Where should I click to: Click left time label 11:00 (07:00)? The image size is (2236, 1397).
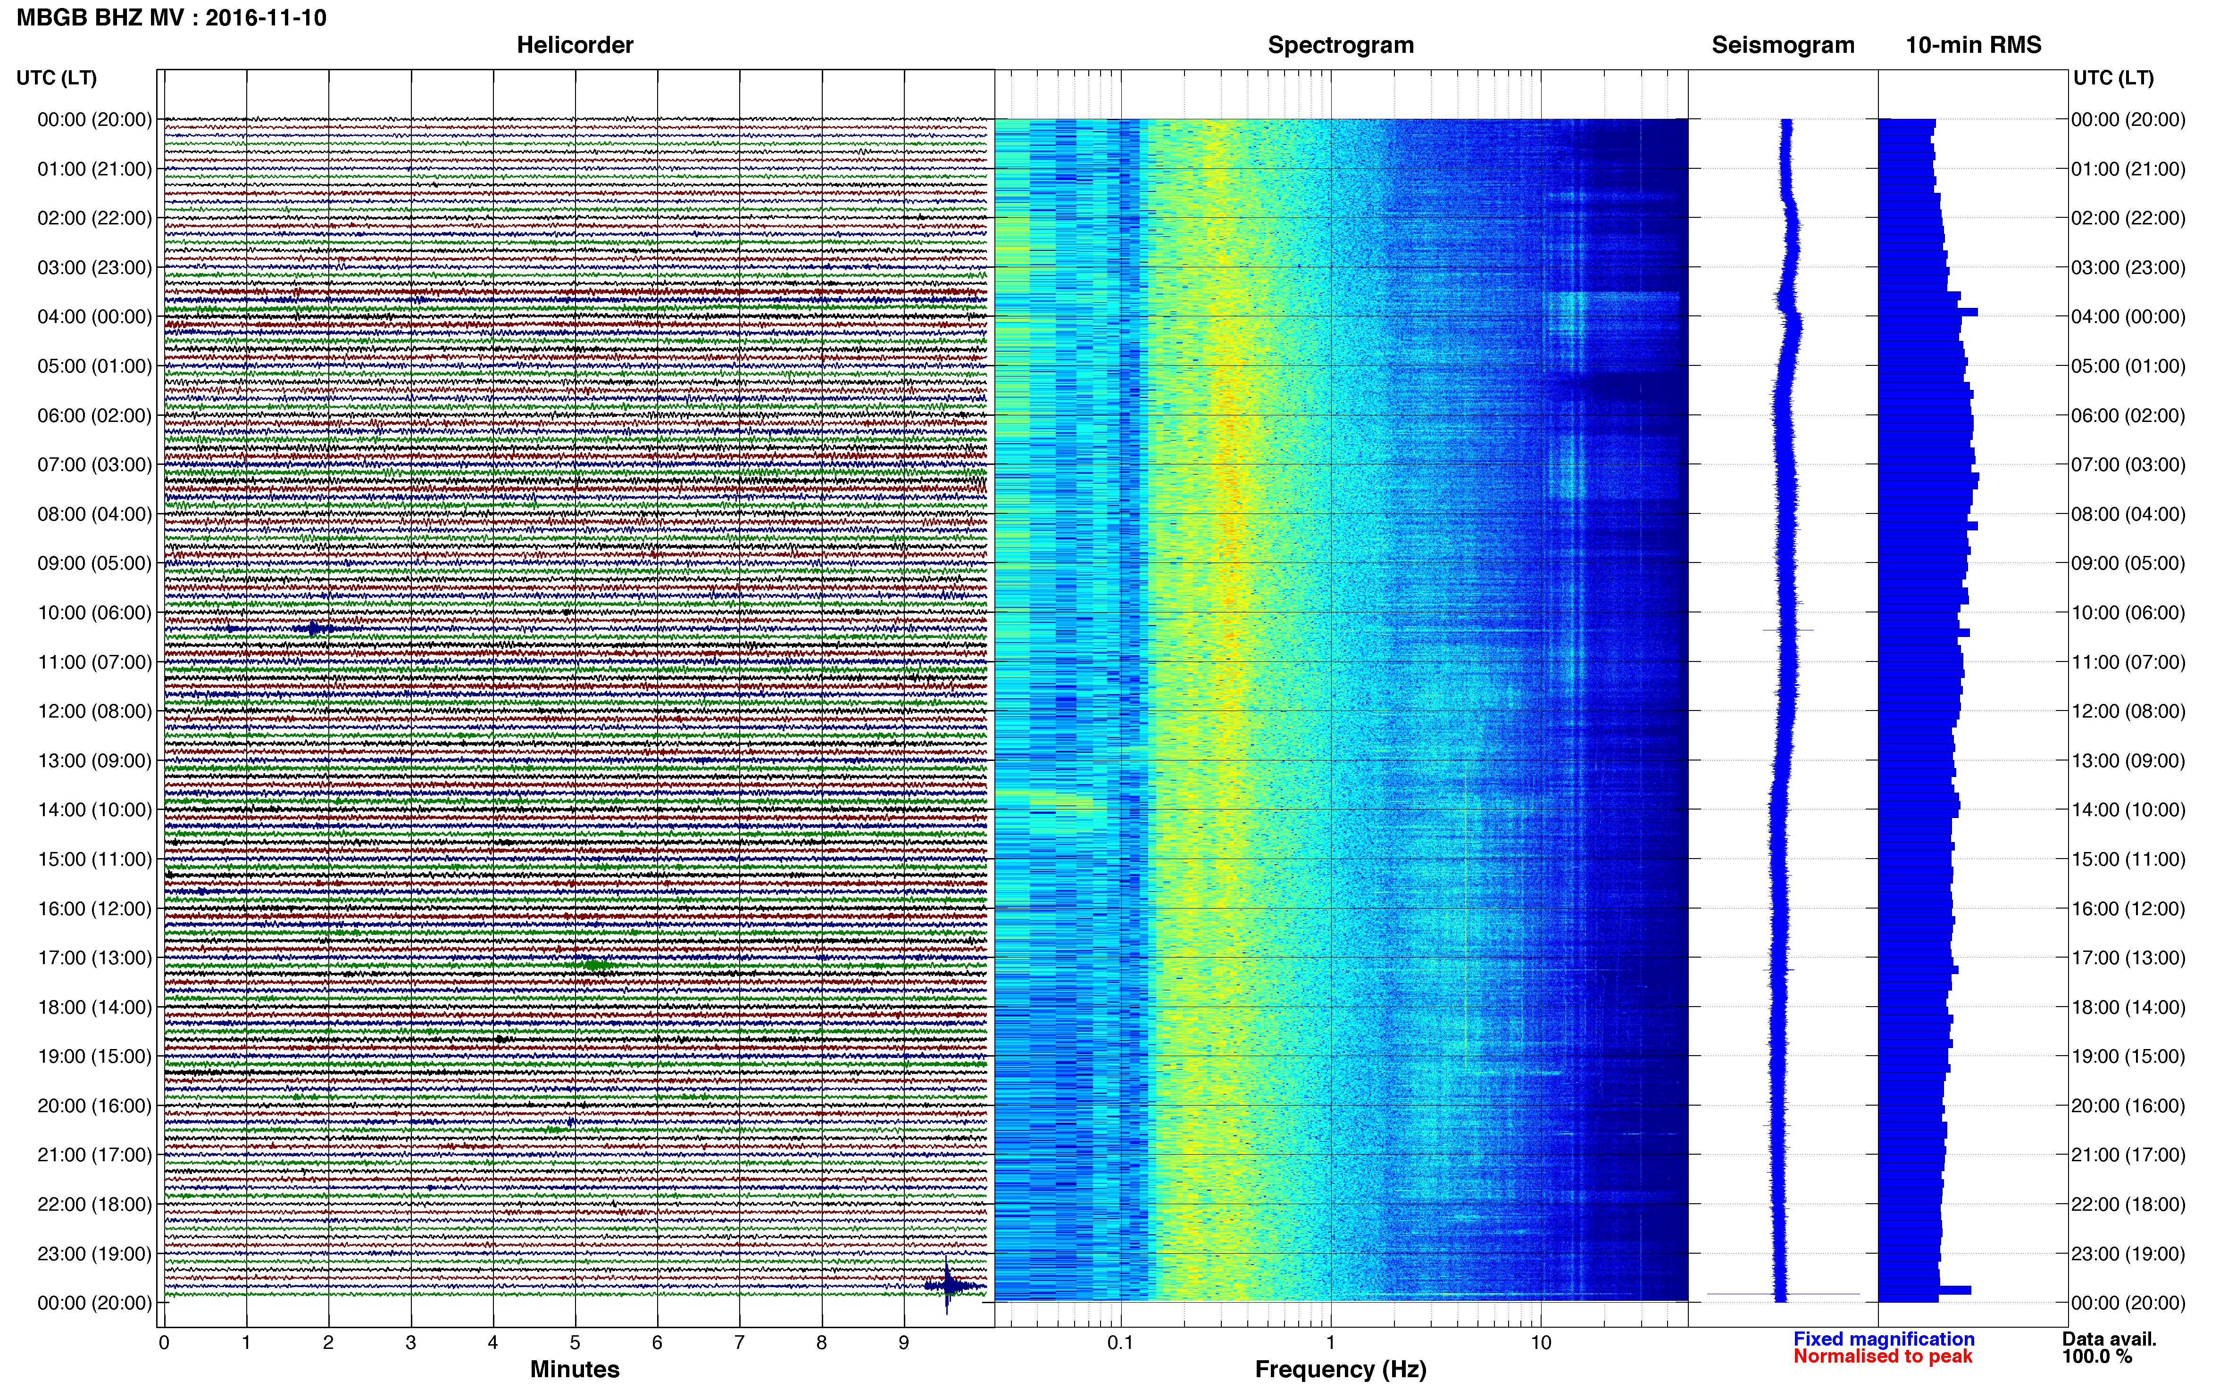pos(94,661)
